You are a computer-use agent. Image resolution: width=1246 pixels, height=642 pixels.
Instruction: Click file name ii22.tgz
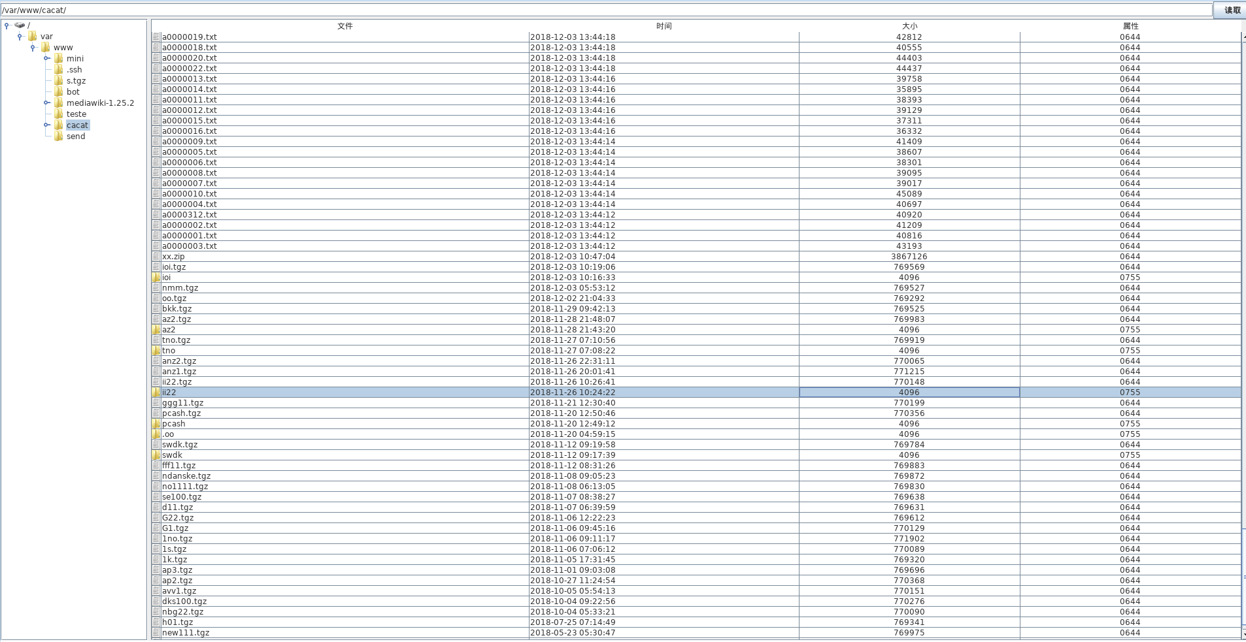pyautogui.click(x=177, y=382)
